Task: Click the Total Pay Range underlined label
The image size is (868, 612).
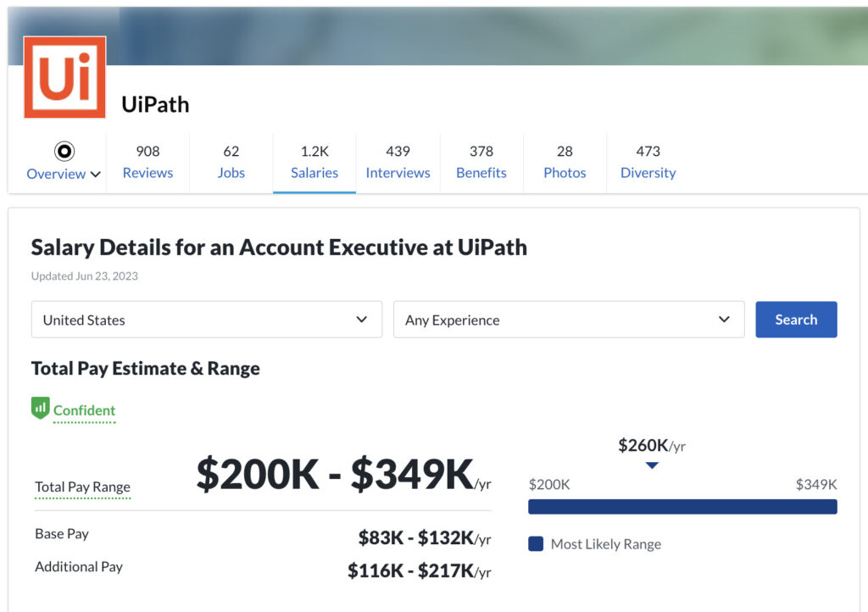Action: (x=82, y=487)
